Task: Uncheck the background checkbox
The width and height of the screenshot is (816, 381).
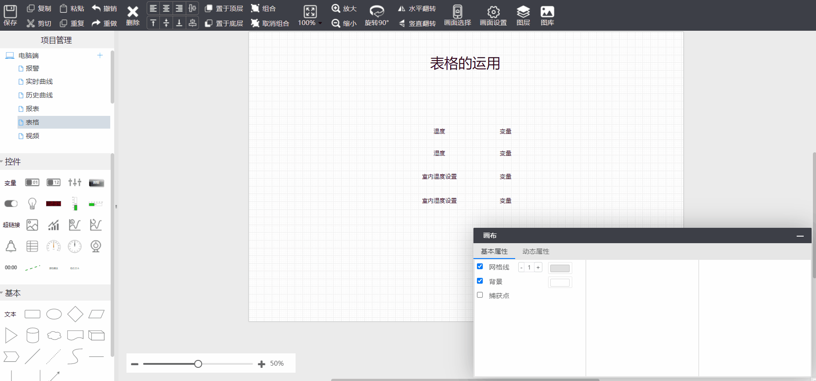Action: tap(480, 281)
